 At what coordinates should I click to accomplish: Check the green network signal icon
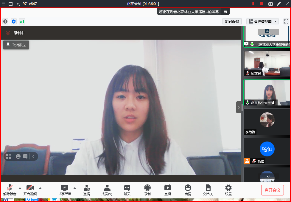tap(22, 21)
